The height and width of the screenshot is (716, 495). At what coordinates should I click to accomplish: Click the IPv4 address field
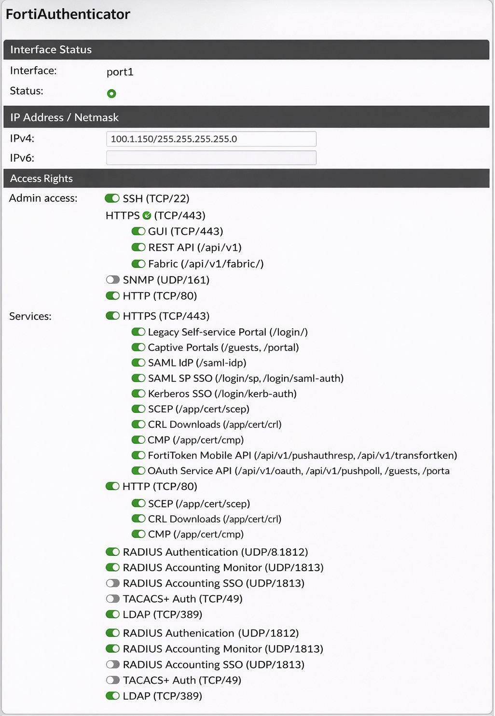211,139
